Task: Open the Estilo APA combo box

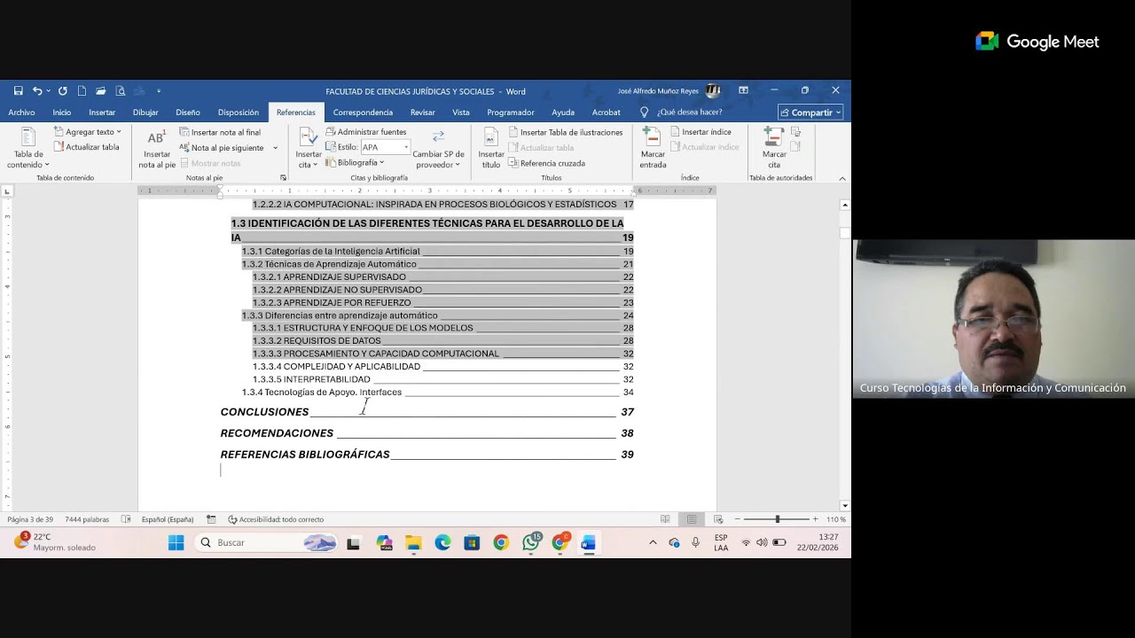Action: point(385,147)
